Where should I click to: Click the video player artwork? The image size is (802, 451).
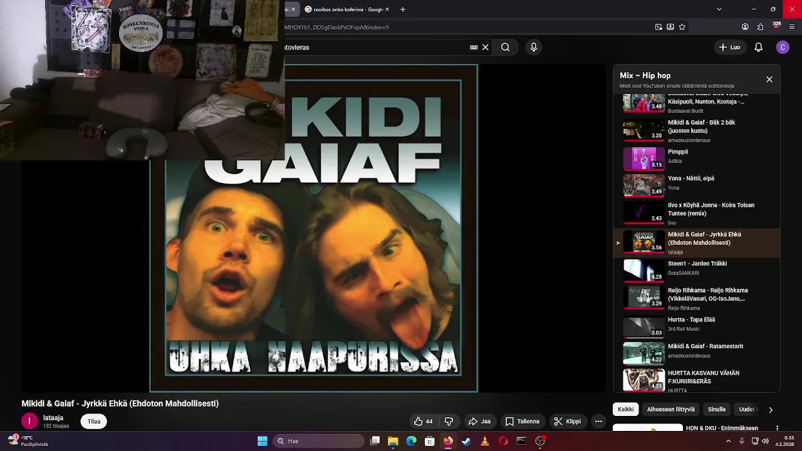coord(313,228)
